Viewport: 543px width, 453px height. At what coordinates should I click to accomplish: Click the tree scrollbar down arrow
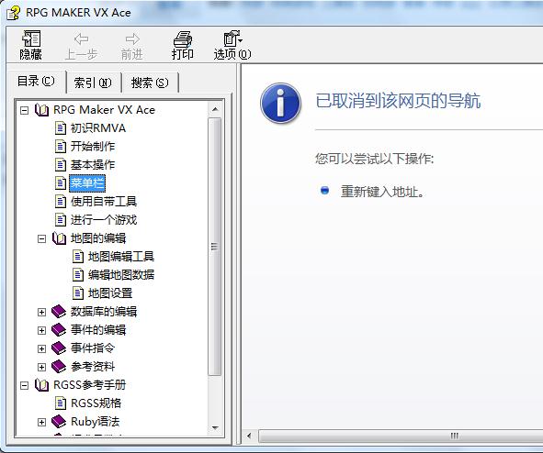215,428
